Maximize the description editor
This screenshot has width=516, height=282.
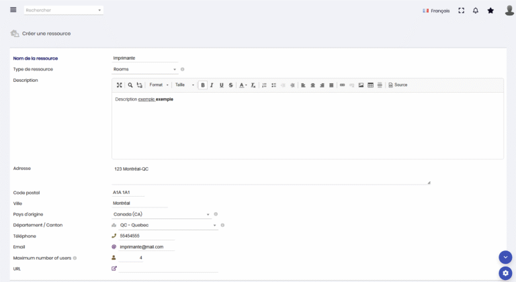point(120,85)
